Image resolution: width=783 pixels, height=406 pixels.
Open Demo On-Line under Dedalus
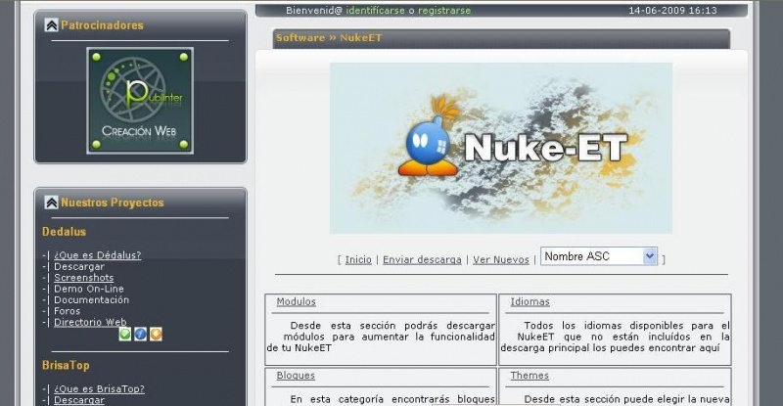pos(88,289)
